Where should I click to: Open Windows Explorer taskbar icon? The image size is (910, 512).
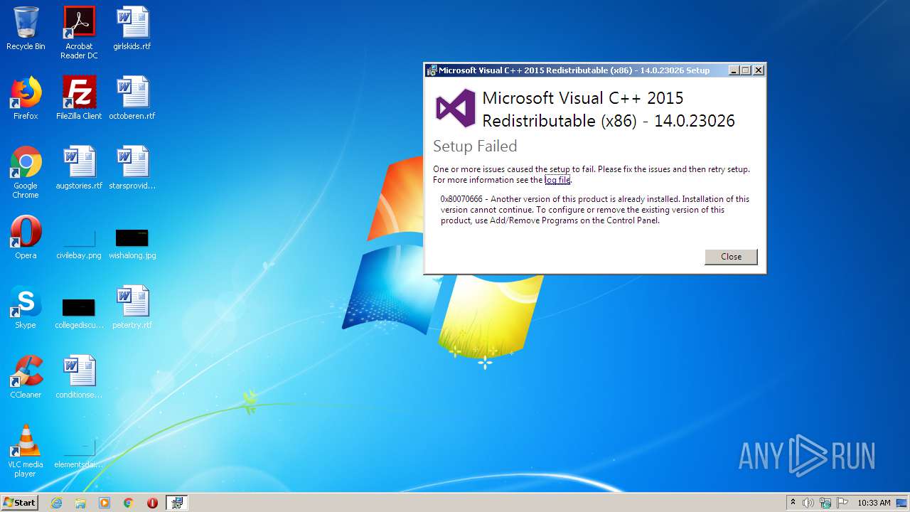tap(80, 503)
